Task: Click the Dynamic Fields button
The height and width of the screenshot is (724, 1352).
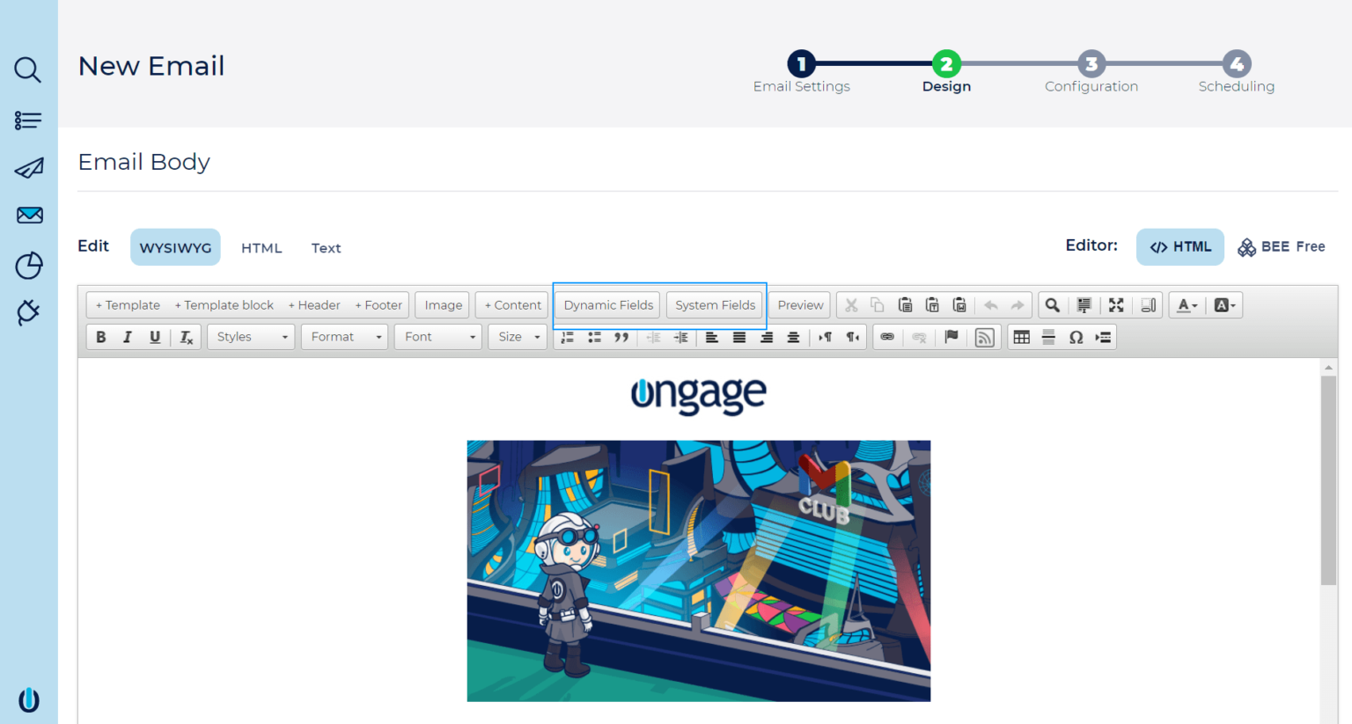Action: pyautogui.click(x=606, y=304)
